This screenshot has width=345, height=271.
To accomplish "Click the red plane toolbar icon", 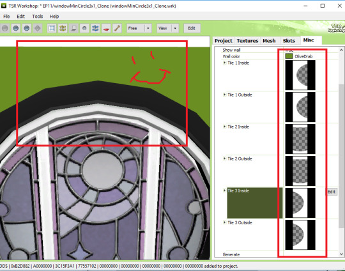I will 106,28.
